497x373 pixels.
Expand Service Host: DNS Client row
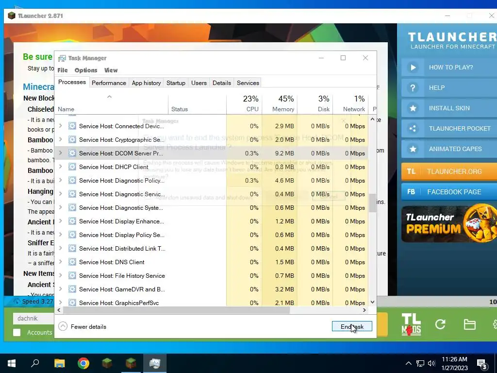click(60, 262)
